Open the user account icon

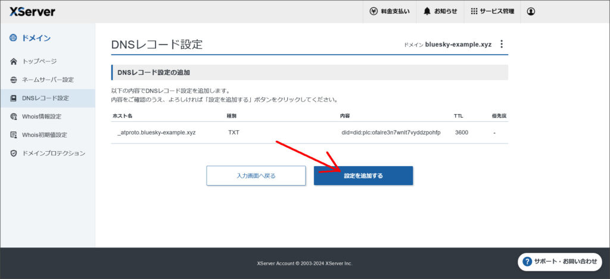(531, 11)
